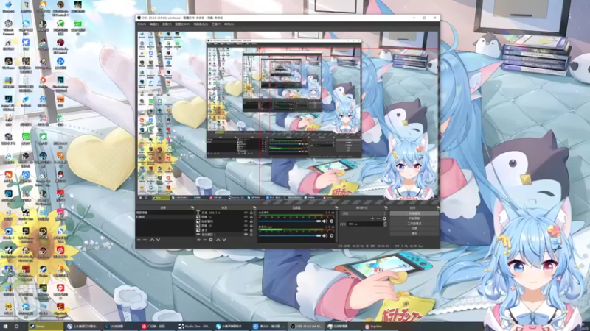This screenshot has height=331, width=590.
Task: Open the Cortana search circle on the taskbar
Action: pyautogui.click(x=16, y=327)
